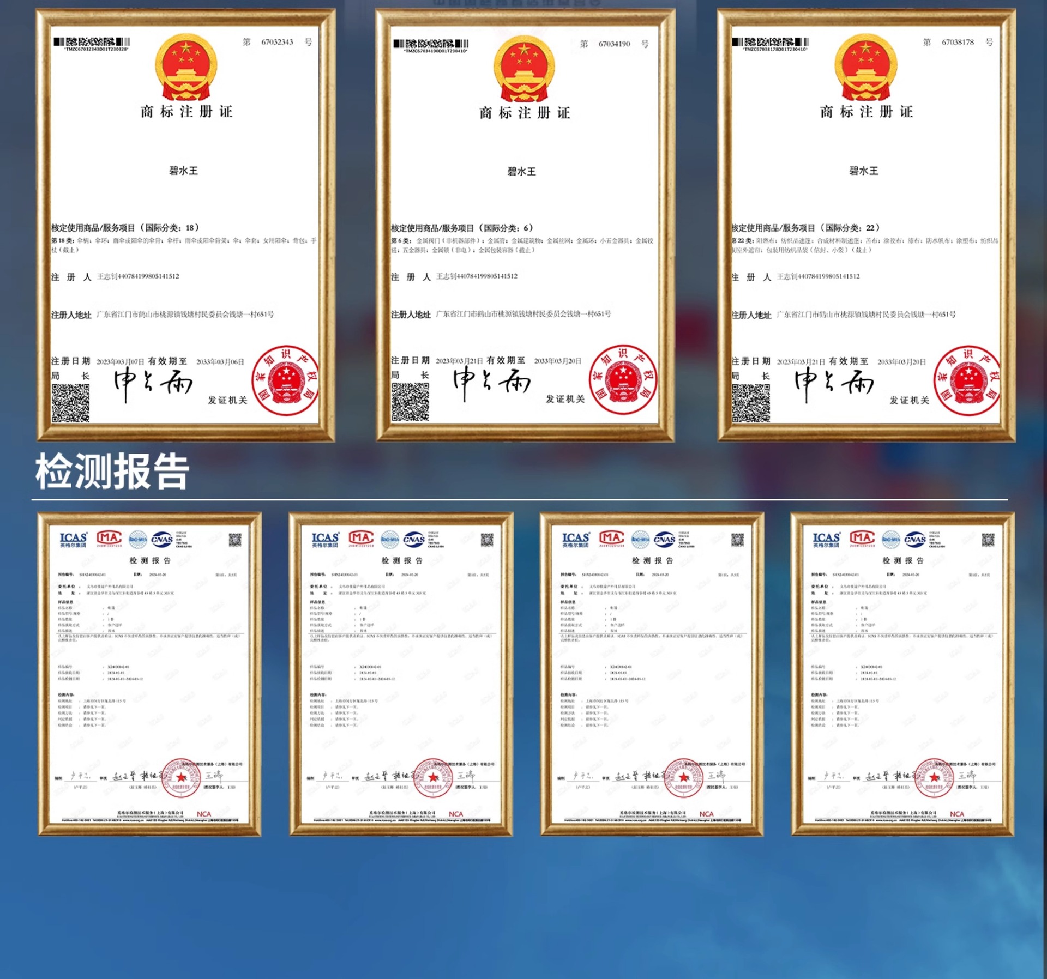Click the heading 核定使用商品/服务项目 (国际分类: 22)
The image size is (1047, 979).
805,227
